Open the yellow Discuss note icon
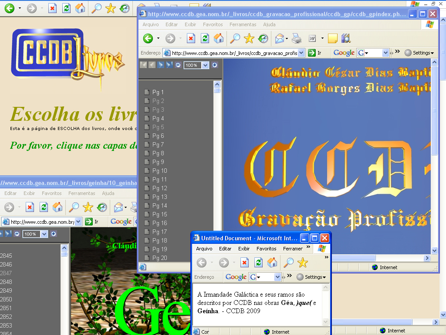This screenshot has width=446, height=335. [x=333, y=38]
